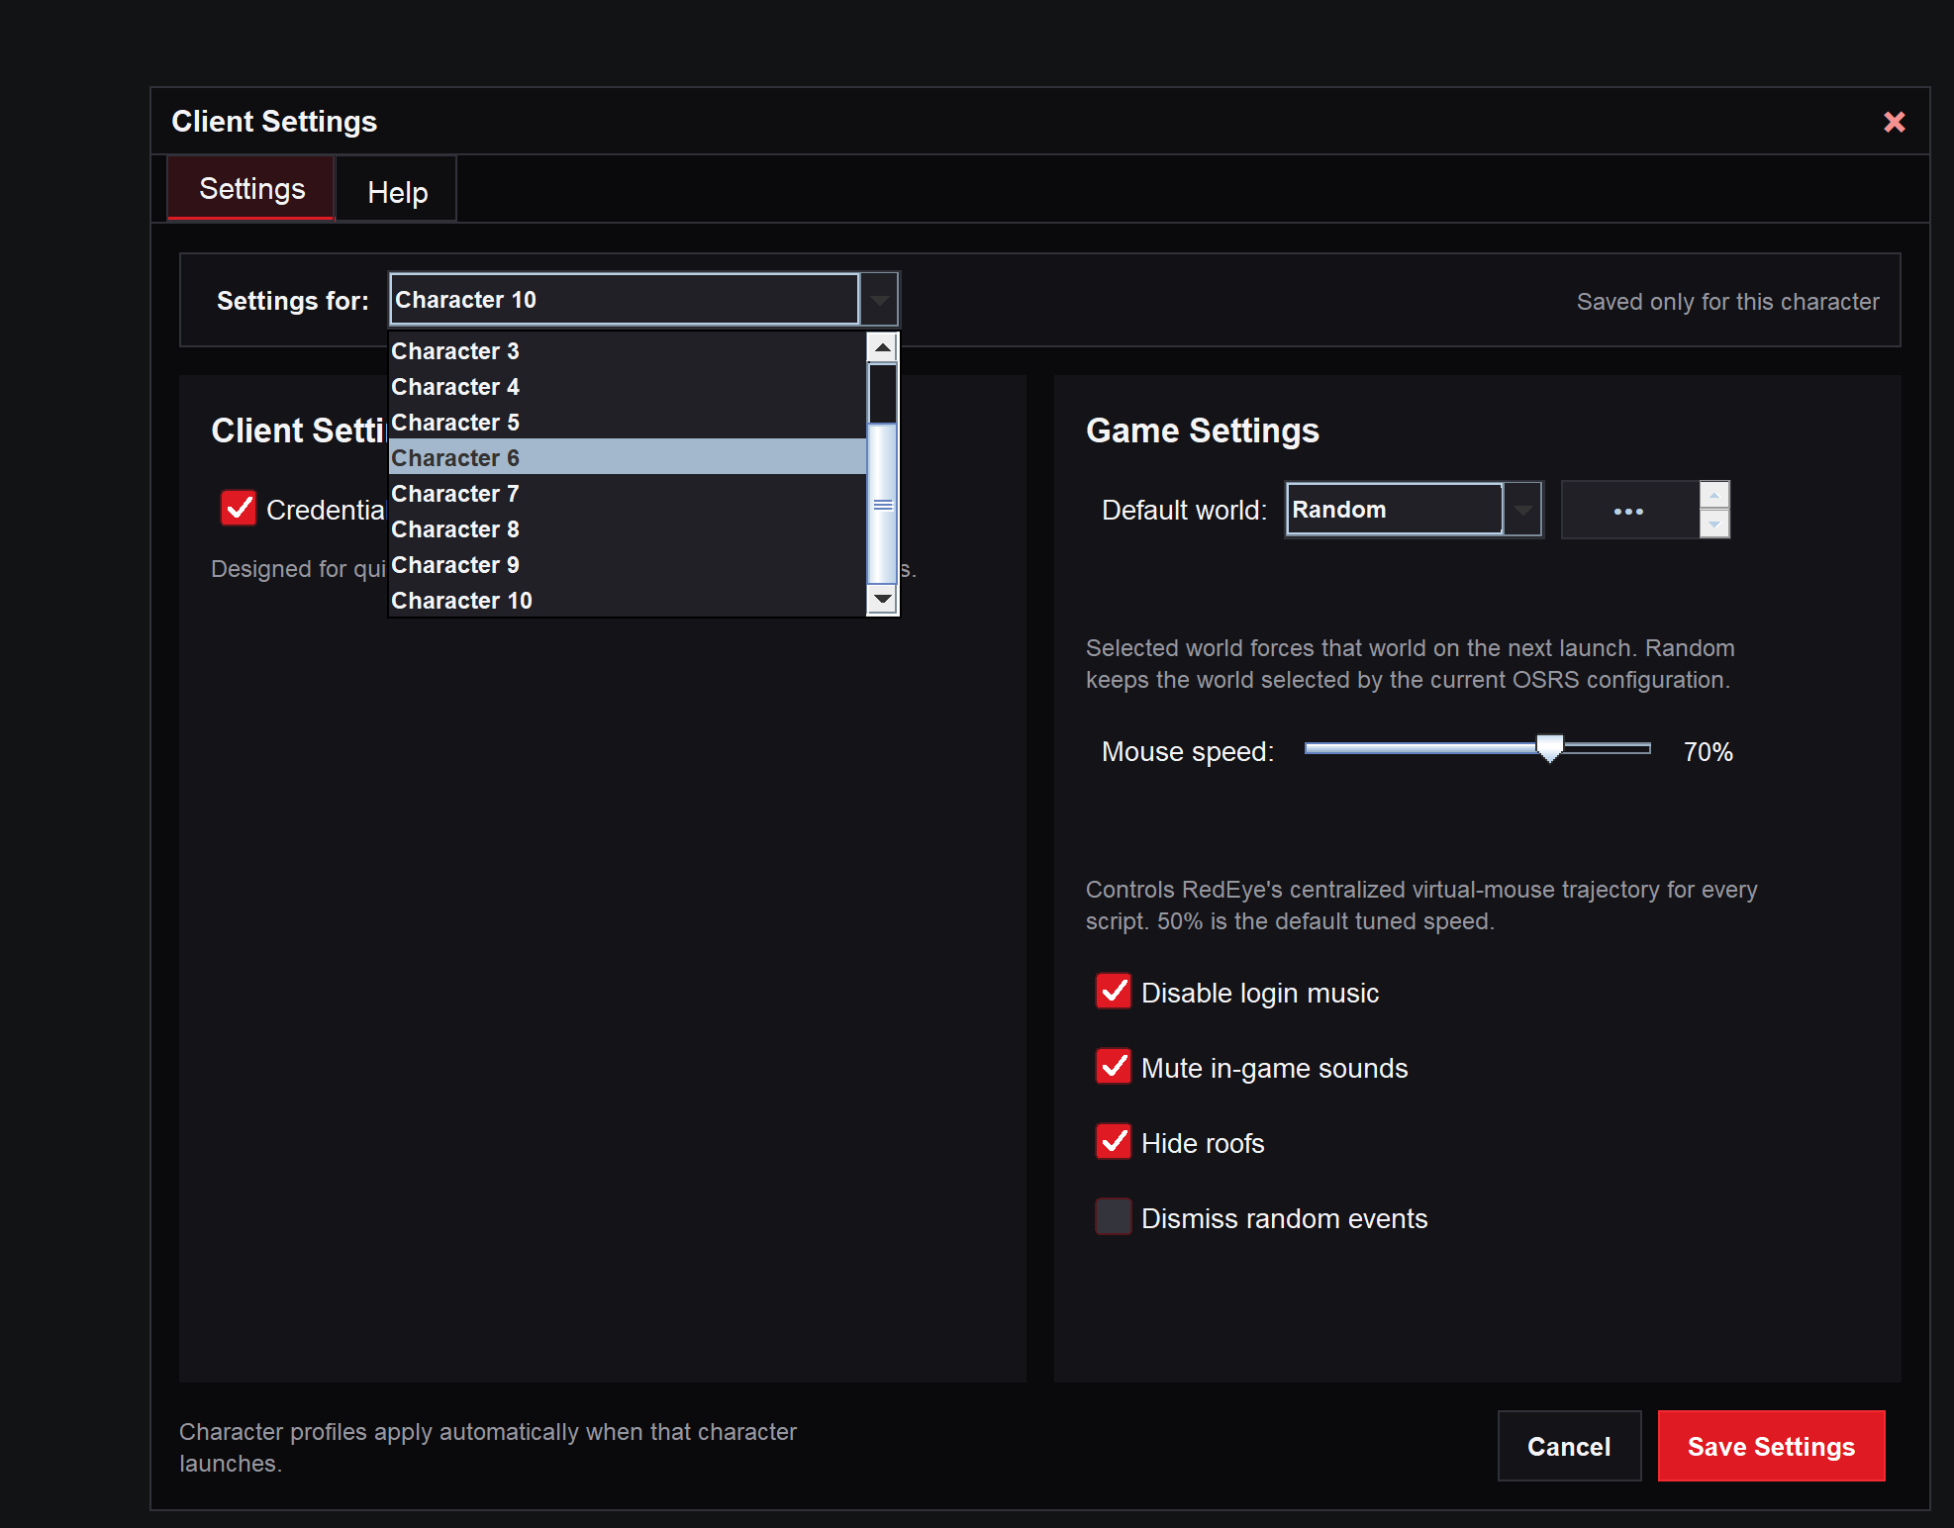Click the Settings for Character 10 field
This screenshot has height=1528, width=1954.
[625, 300]
